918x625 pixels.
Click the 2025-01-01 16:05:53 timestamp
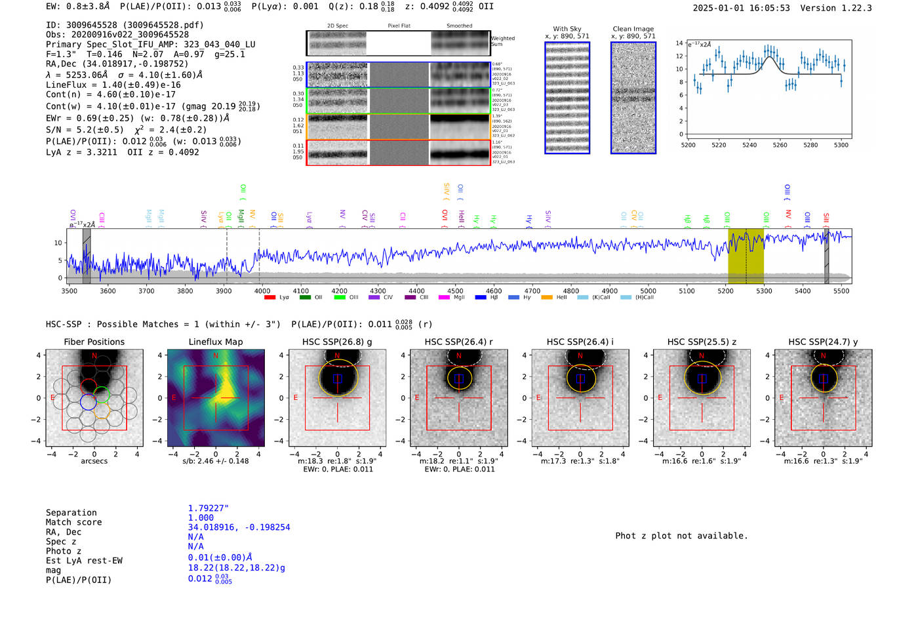(x=742, y=8)
